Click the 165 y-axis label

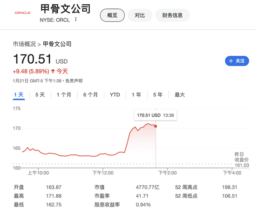click(x=17, y=148)
